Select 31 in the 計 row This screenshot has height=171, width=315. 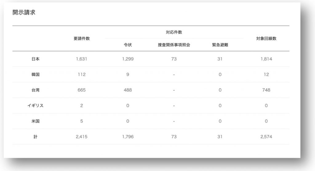(220, 137)
